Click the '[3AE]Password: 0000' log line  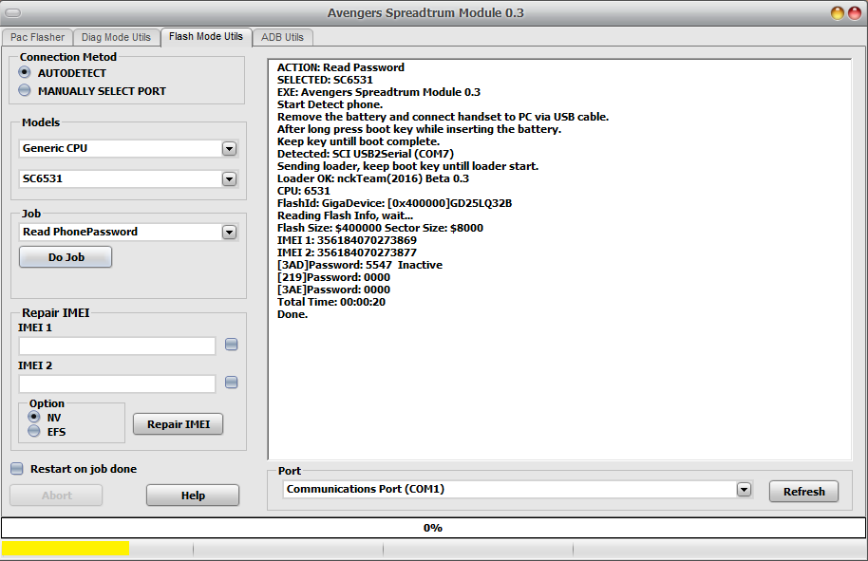click(333, 290)
